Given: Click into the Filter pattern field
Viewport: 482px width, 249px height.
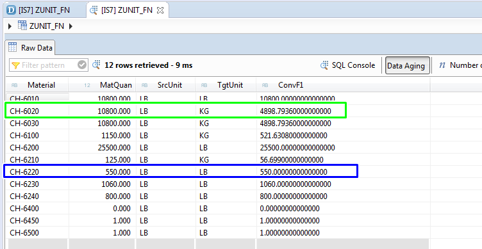Looking at the screenshot, I should [49, 65].
